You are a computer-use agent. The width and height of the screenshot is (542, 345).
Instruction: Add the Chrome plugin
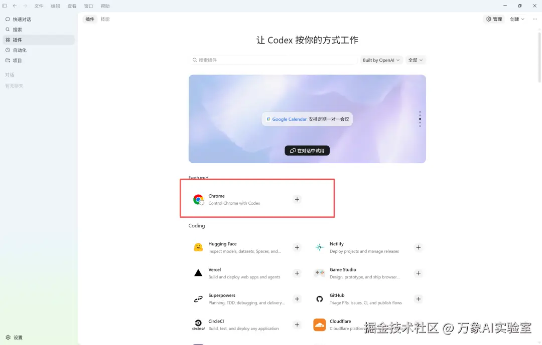(x=297, y=199)
